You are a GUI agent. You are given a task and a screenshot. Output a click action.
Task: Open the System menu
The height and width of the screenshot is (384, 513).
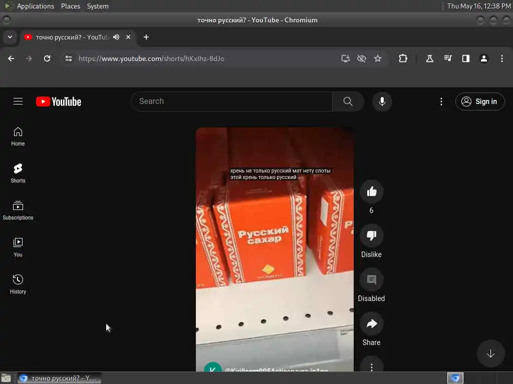point(98,6)
